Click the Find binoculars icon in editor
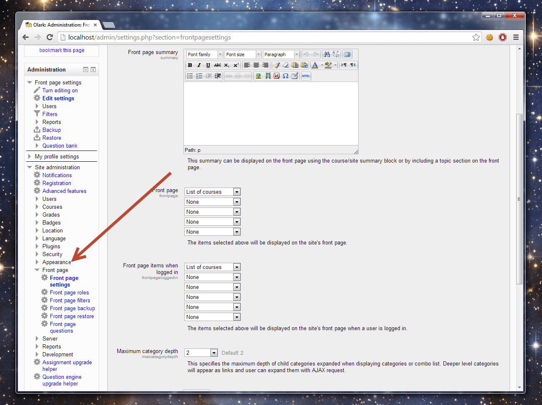 (327, 54)
